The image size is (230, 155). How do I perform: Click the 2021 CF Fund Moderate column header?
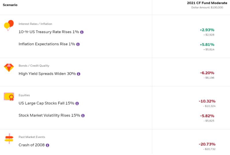pyautogui.click(x=207, y=3)
